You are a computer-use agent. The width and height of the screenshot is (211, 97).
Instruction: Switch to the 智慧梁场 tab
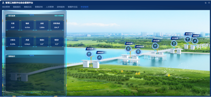39,7
